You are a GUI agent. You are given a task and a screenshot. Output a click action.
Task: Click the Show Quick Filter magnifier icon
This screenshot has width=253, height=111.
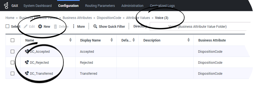coord(95,27)
